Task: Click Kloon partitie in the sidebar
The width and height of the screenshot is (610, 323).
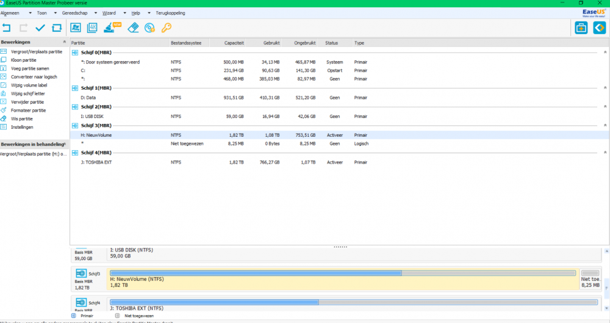Action: tap(24, 60)
